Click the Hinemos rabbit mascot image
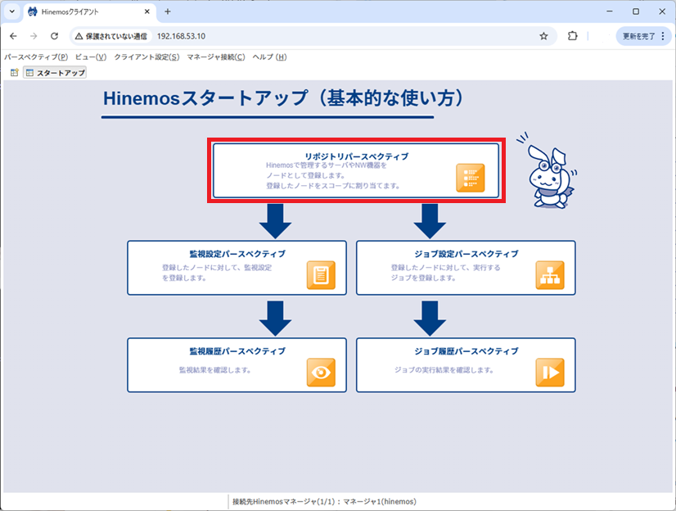Image resolution: width=676 pixels, height=511 pixels. tap(547, 171)
